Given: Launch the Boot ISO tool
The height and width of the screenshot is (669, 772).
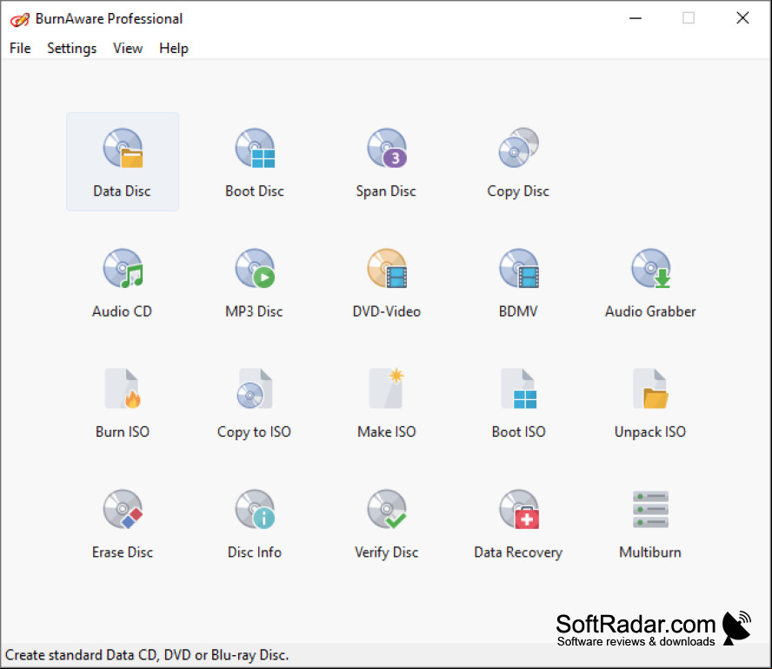Looking at the screenshot, I should pyautogui.click(x=518, y=403).
